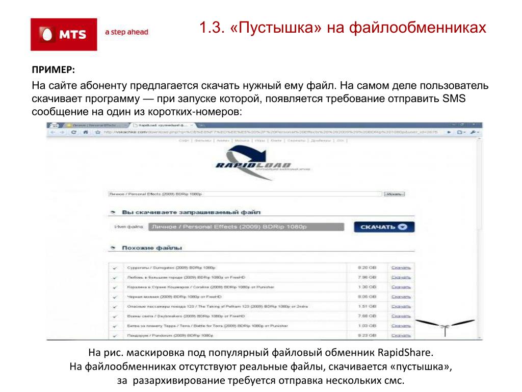Reload the page in the browser
The width and height of the screenshot is (522, 392).
pos(73,132)
